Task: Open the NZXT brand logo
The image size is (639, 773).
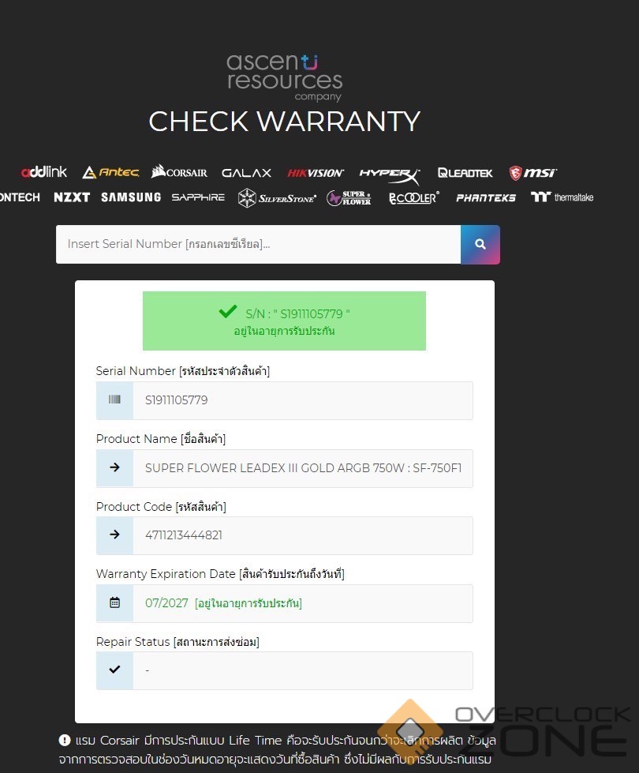Action: (x=72, y=197)
